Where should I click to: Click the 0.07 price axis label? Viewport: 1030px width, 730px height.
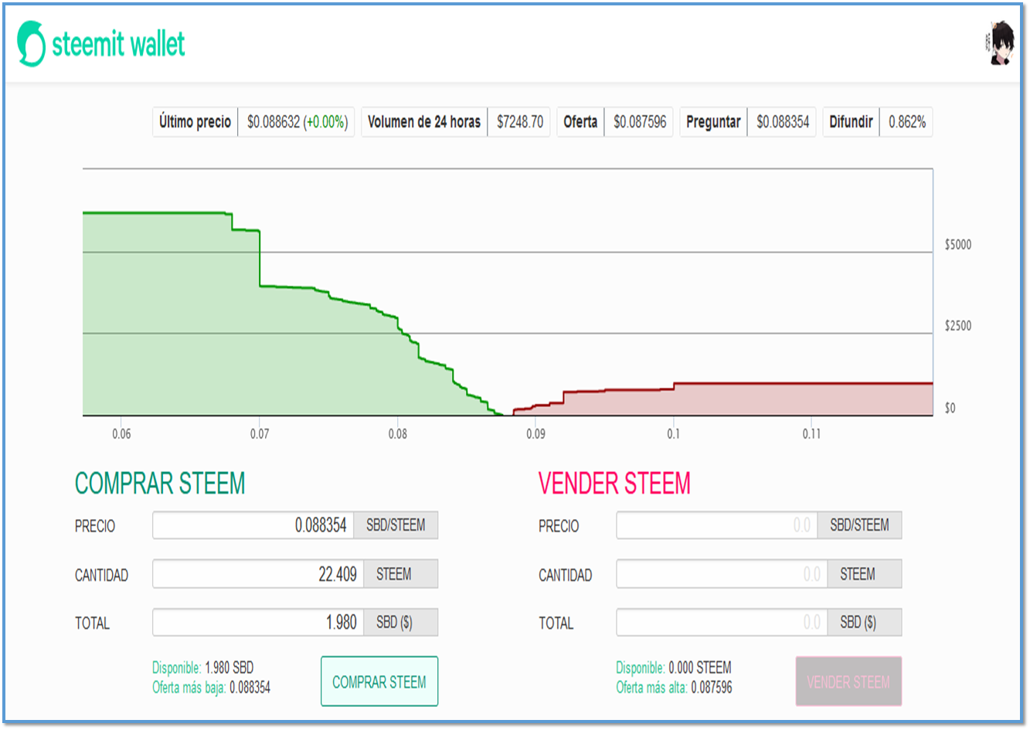pos(260,434)
